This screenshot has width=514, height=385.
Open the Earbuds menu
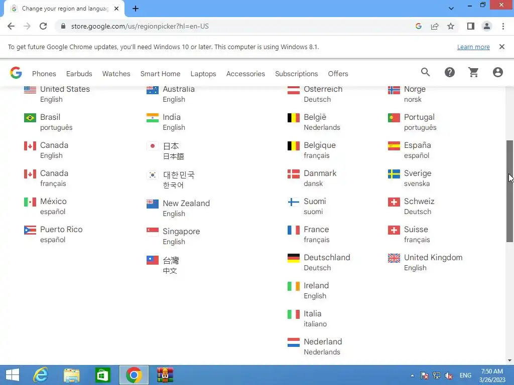pyautogui.click(x=79, y=74)
